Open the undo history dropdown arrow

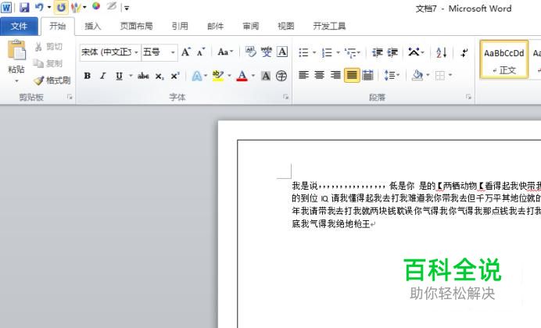pos(49,7)
